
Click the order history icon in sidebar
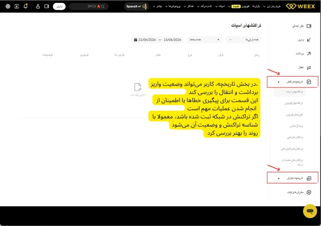[309, 178]
